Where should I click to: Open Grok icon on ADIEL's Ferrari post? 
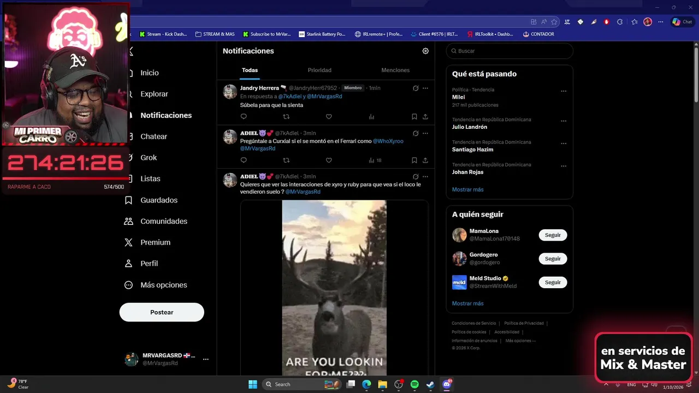pos(416,133)
